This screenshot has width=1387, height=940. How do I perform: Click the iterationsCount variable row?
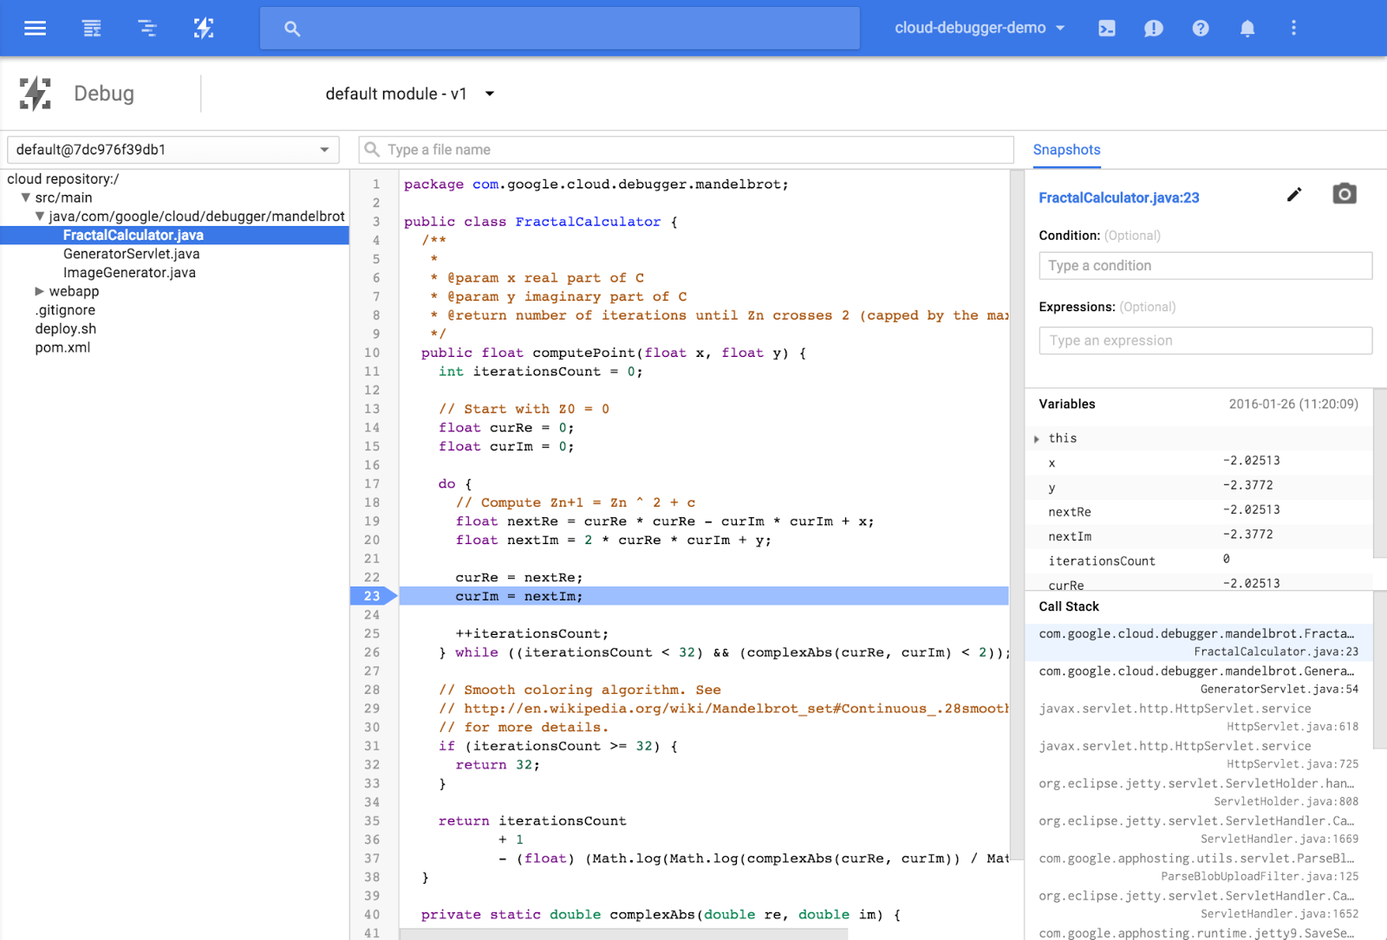(1199, 561)
